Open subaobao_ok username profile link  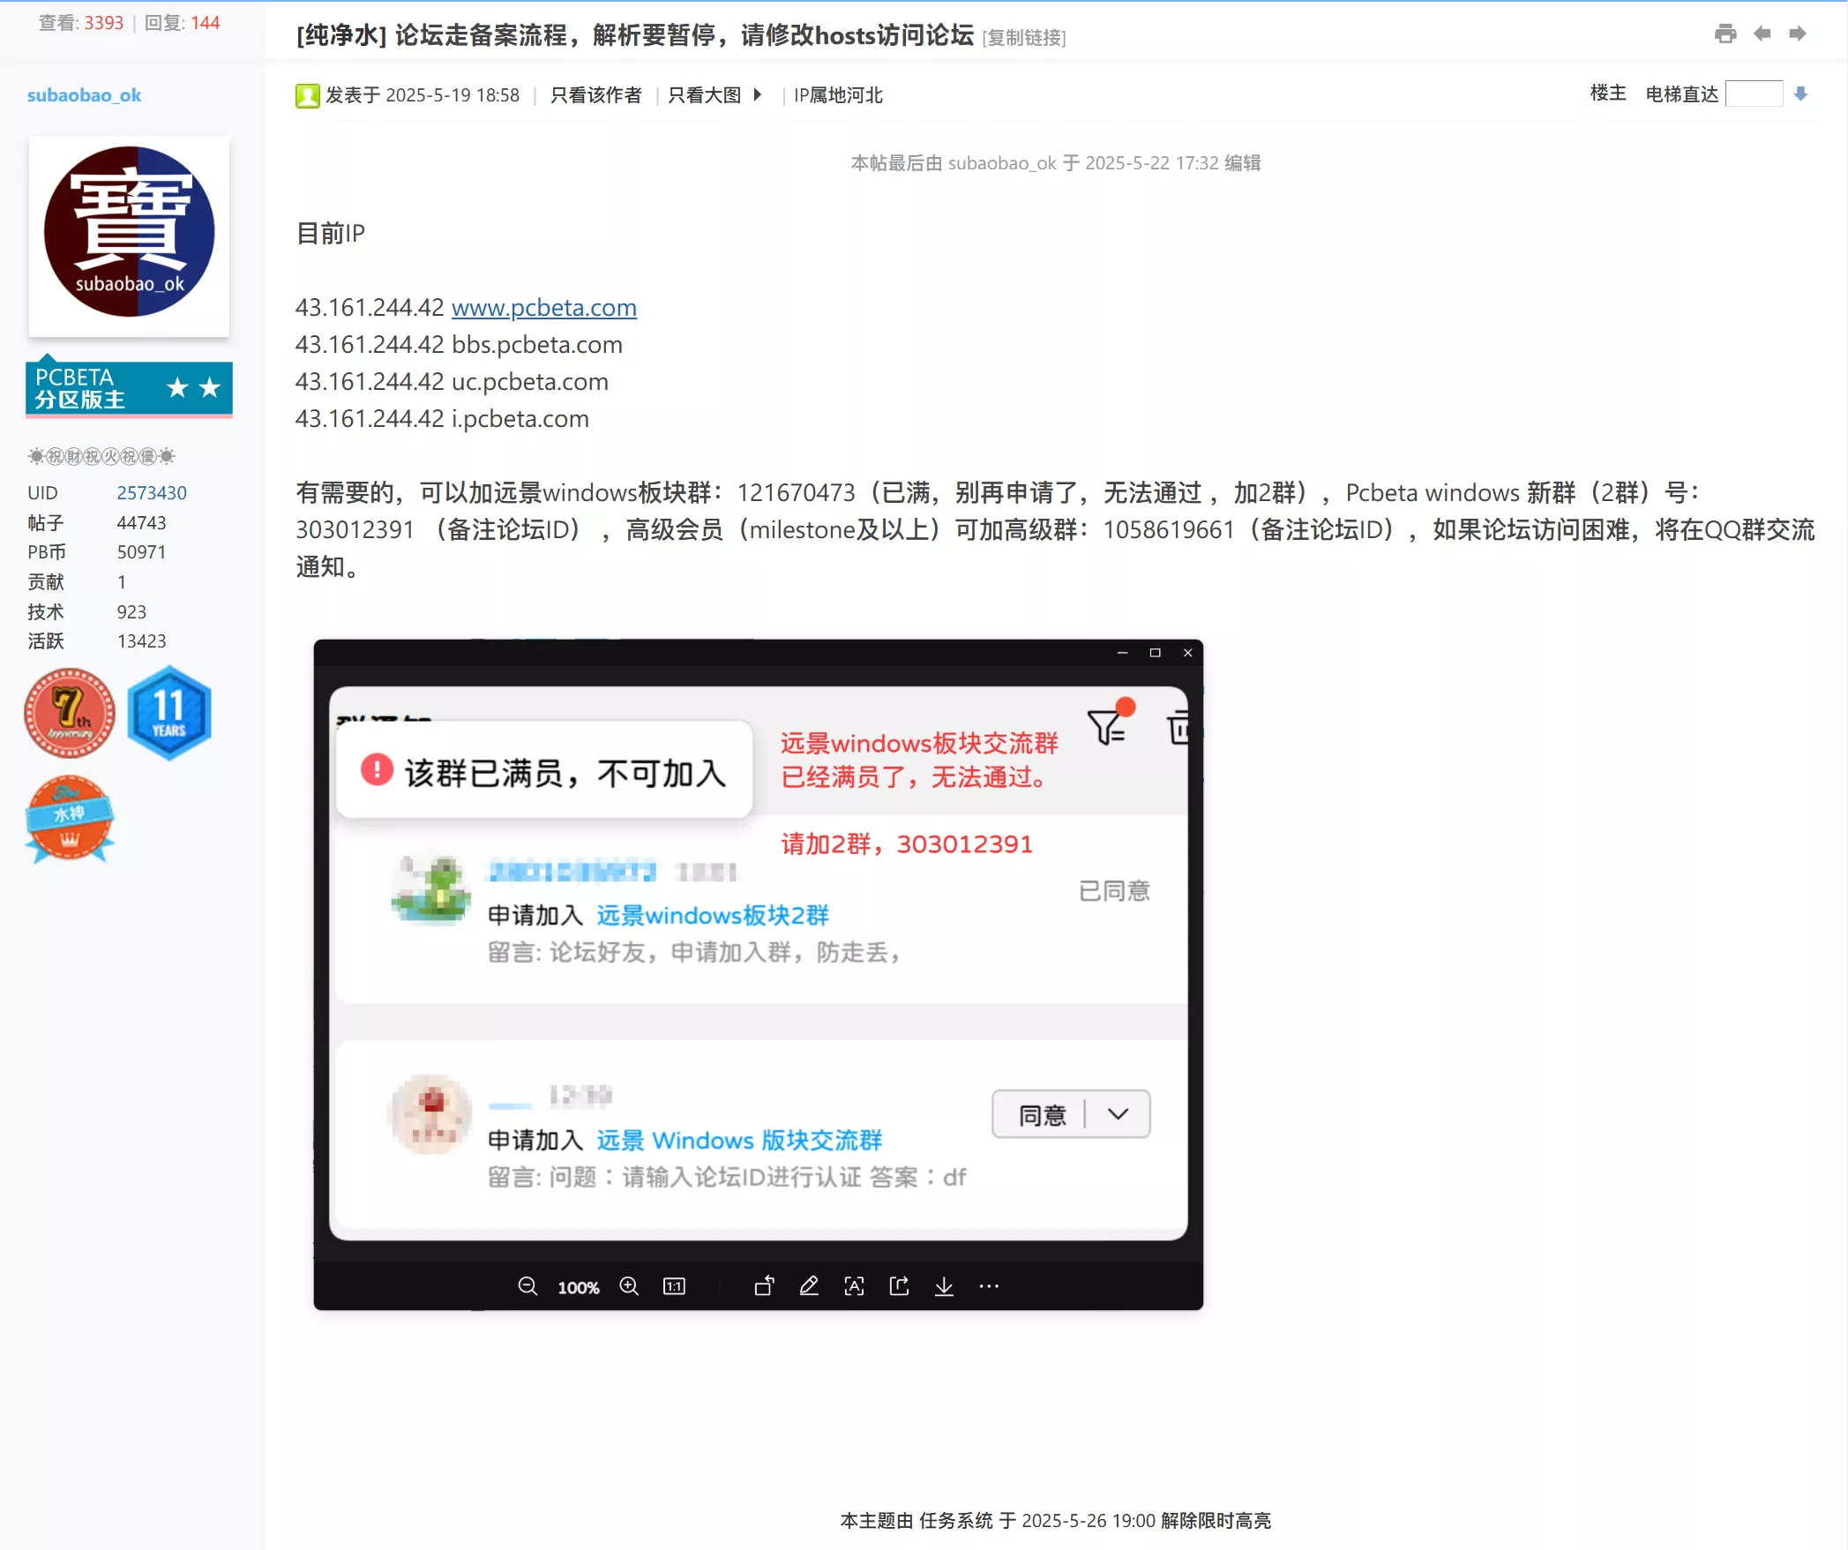(x=84, y=95)
